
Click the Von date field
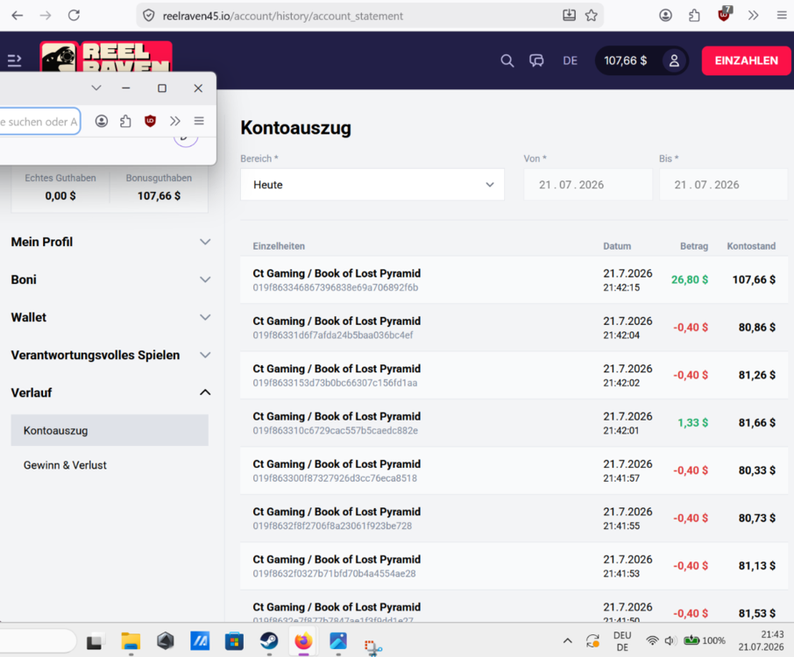587,185
